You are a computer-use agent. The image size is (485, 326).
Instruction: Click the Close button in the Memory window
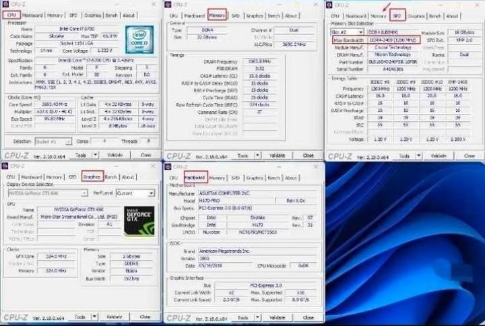click(x=308, y=156)
